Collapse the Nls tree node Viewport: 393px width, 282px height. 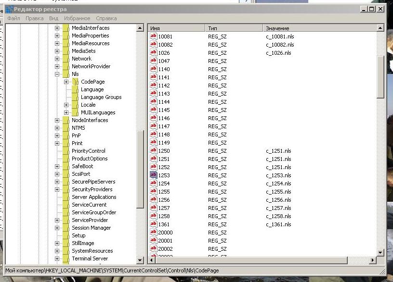point(57,74)
